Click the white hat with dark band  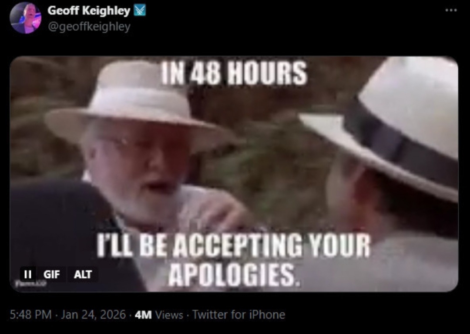point(387,126)
